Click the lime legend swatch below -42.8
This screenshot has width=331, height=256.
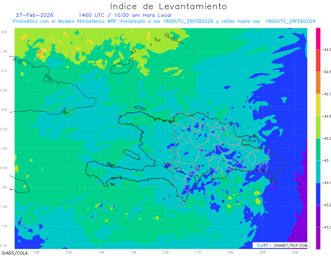pyautogui.click(x=318, y=127)
